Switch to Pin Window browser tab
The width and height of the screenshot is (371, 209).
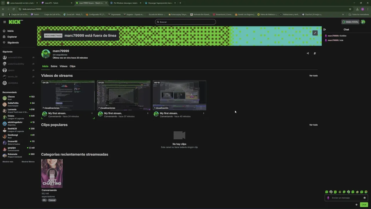coord(126,3)
